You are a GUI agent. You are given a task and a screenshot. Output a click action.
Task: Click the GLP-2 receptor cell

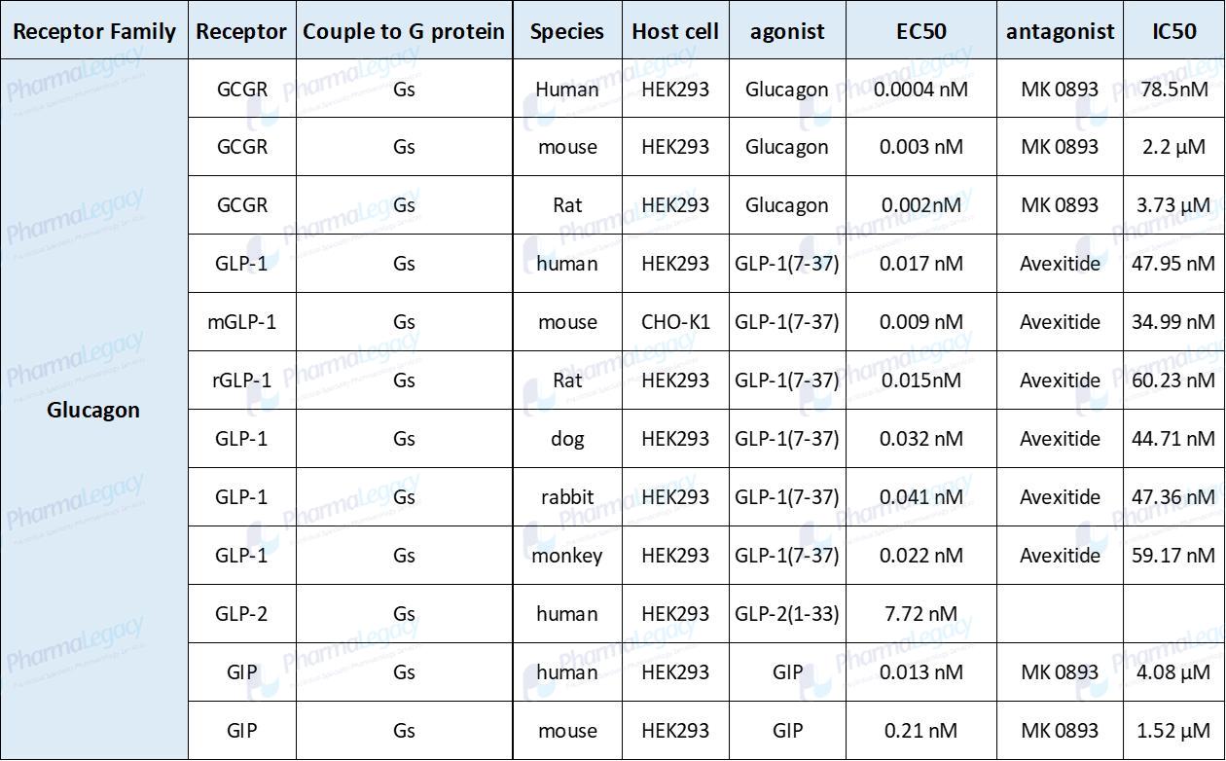point(242,614)
